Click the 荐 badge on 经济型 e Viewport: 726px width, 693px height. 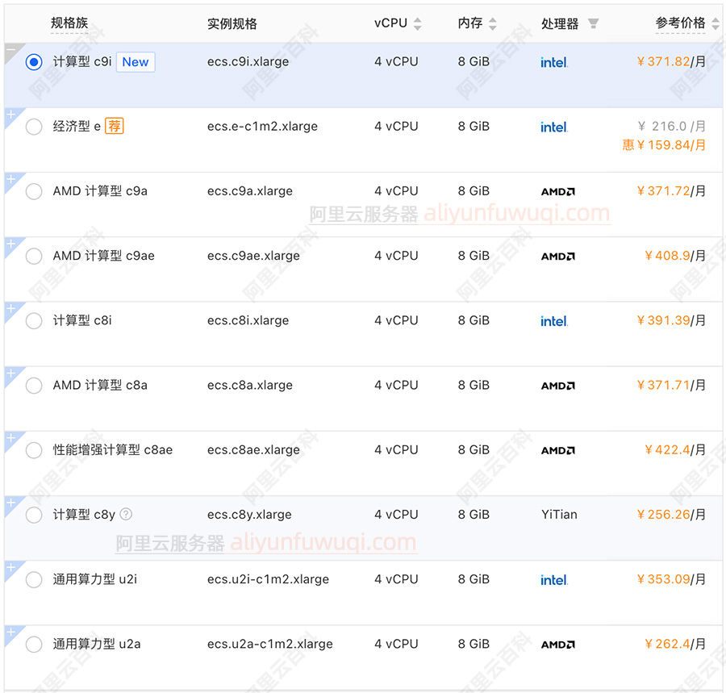click(x=115, y=127)
